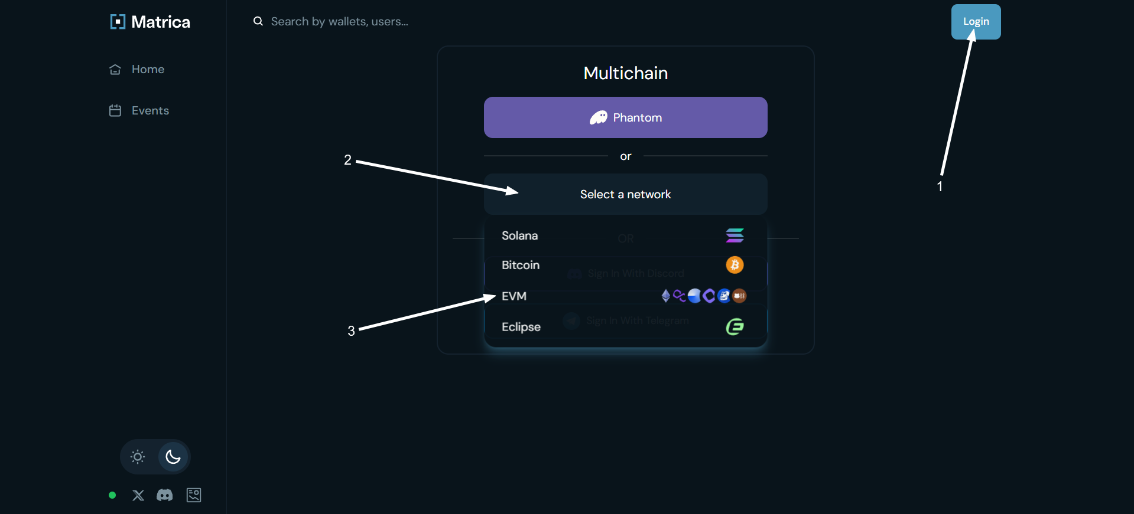Switch to dark mode with moon toggle
The image size is (1134, 514).
173,457
